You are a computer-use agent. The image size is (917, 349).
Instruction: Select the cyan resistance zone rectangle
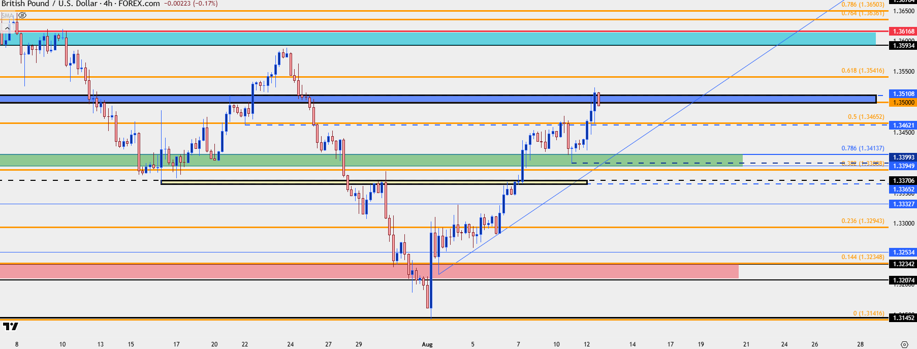pyautogui.click(x=437, y=39)
